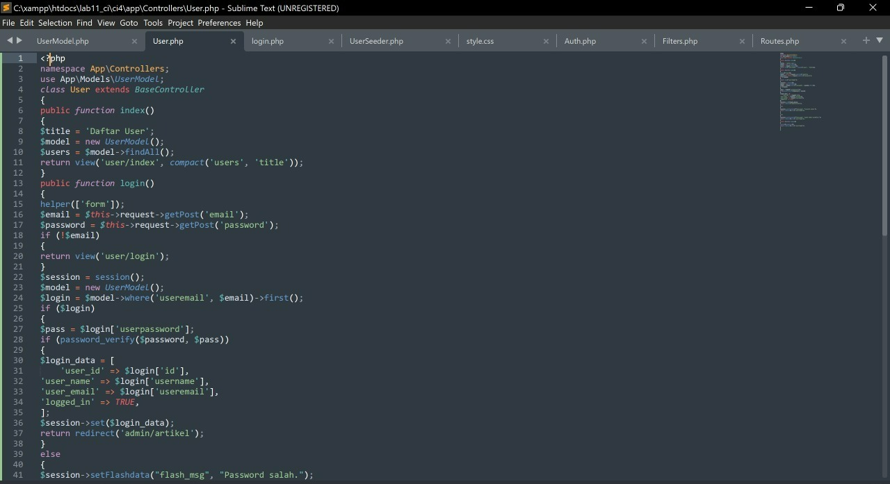The image size is (890, 484).
Task: Navigate back using the left arrow icon
Action: [x=8, y=40]
